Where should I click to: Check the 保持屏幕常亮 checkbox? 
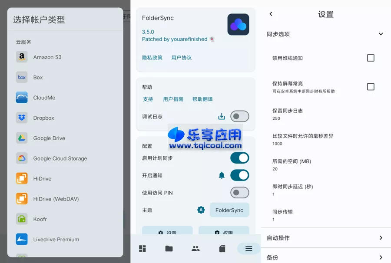pyautogui.click(x=371, y=86)
